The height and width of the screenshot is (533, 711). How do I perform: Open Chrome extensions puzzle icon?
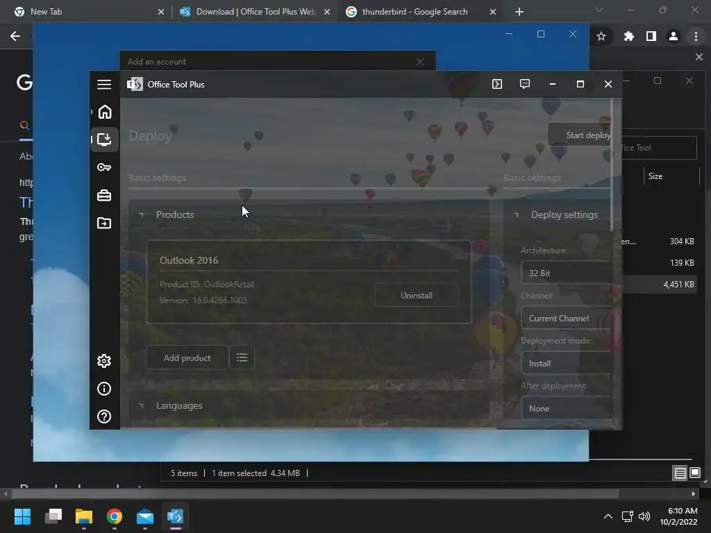[628, 36]
